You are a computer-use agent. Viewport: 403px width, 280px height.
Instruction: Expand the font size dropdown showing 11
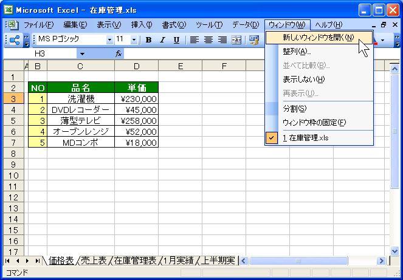134,40
